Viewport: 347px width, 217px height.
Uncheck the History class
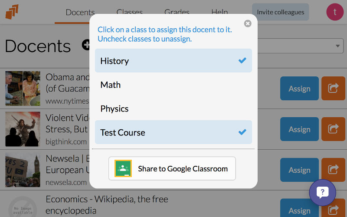click(173, 61)
